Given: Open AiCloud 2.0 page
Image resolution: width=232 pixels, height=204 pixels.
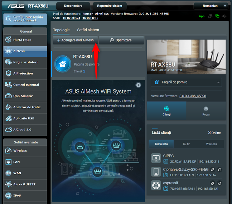Looking at the screenshot, I should [25, 130].
